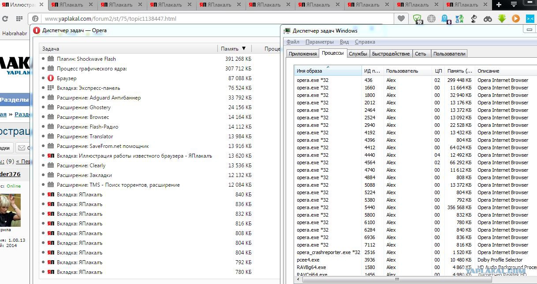Add page to bookmarks with heart icon

[401, 18]
